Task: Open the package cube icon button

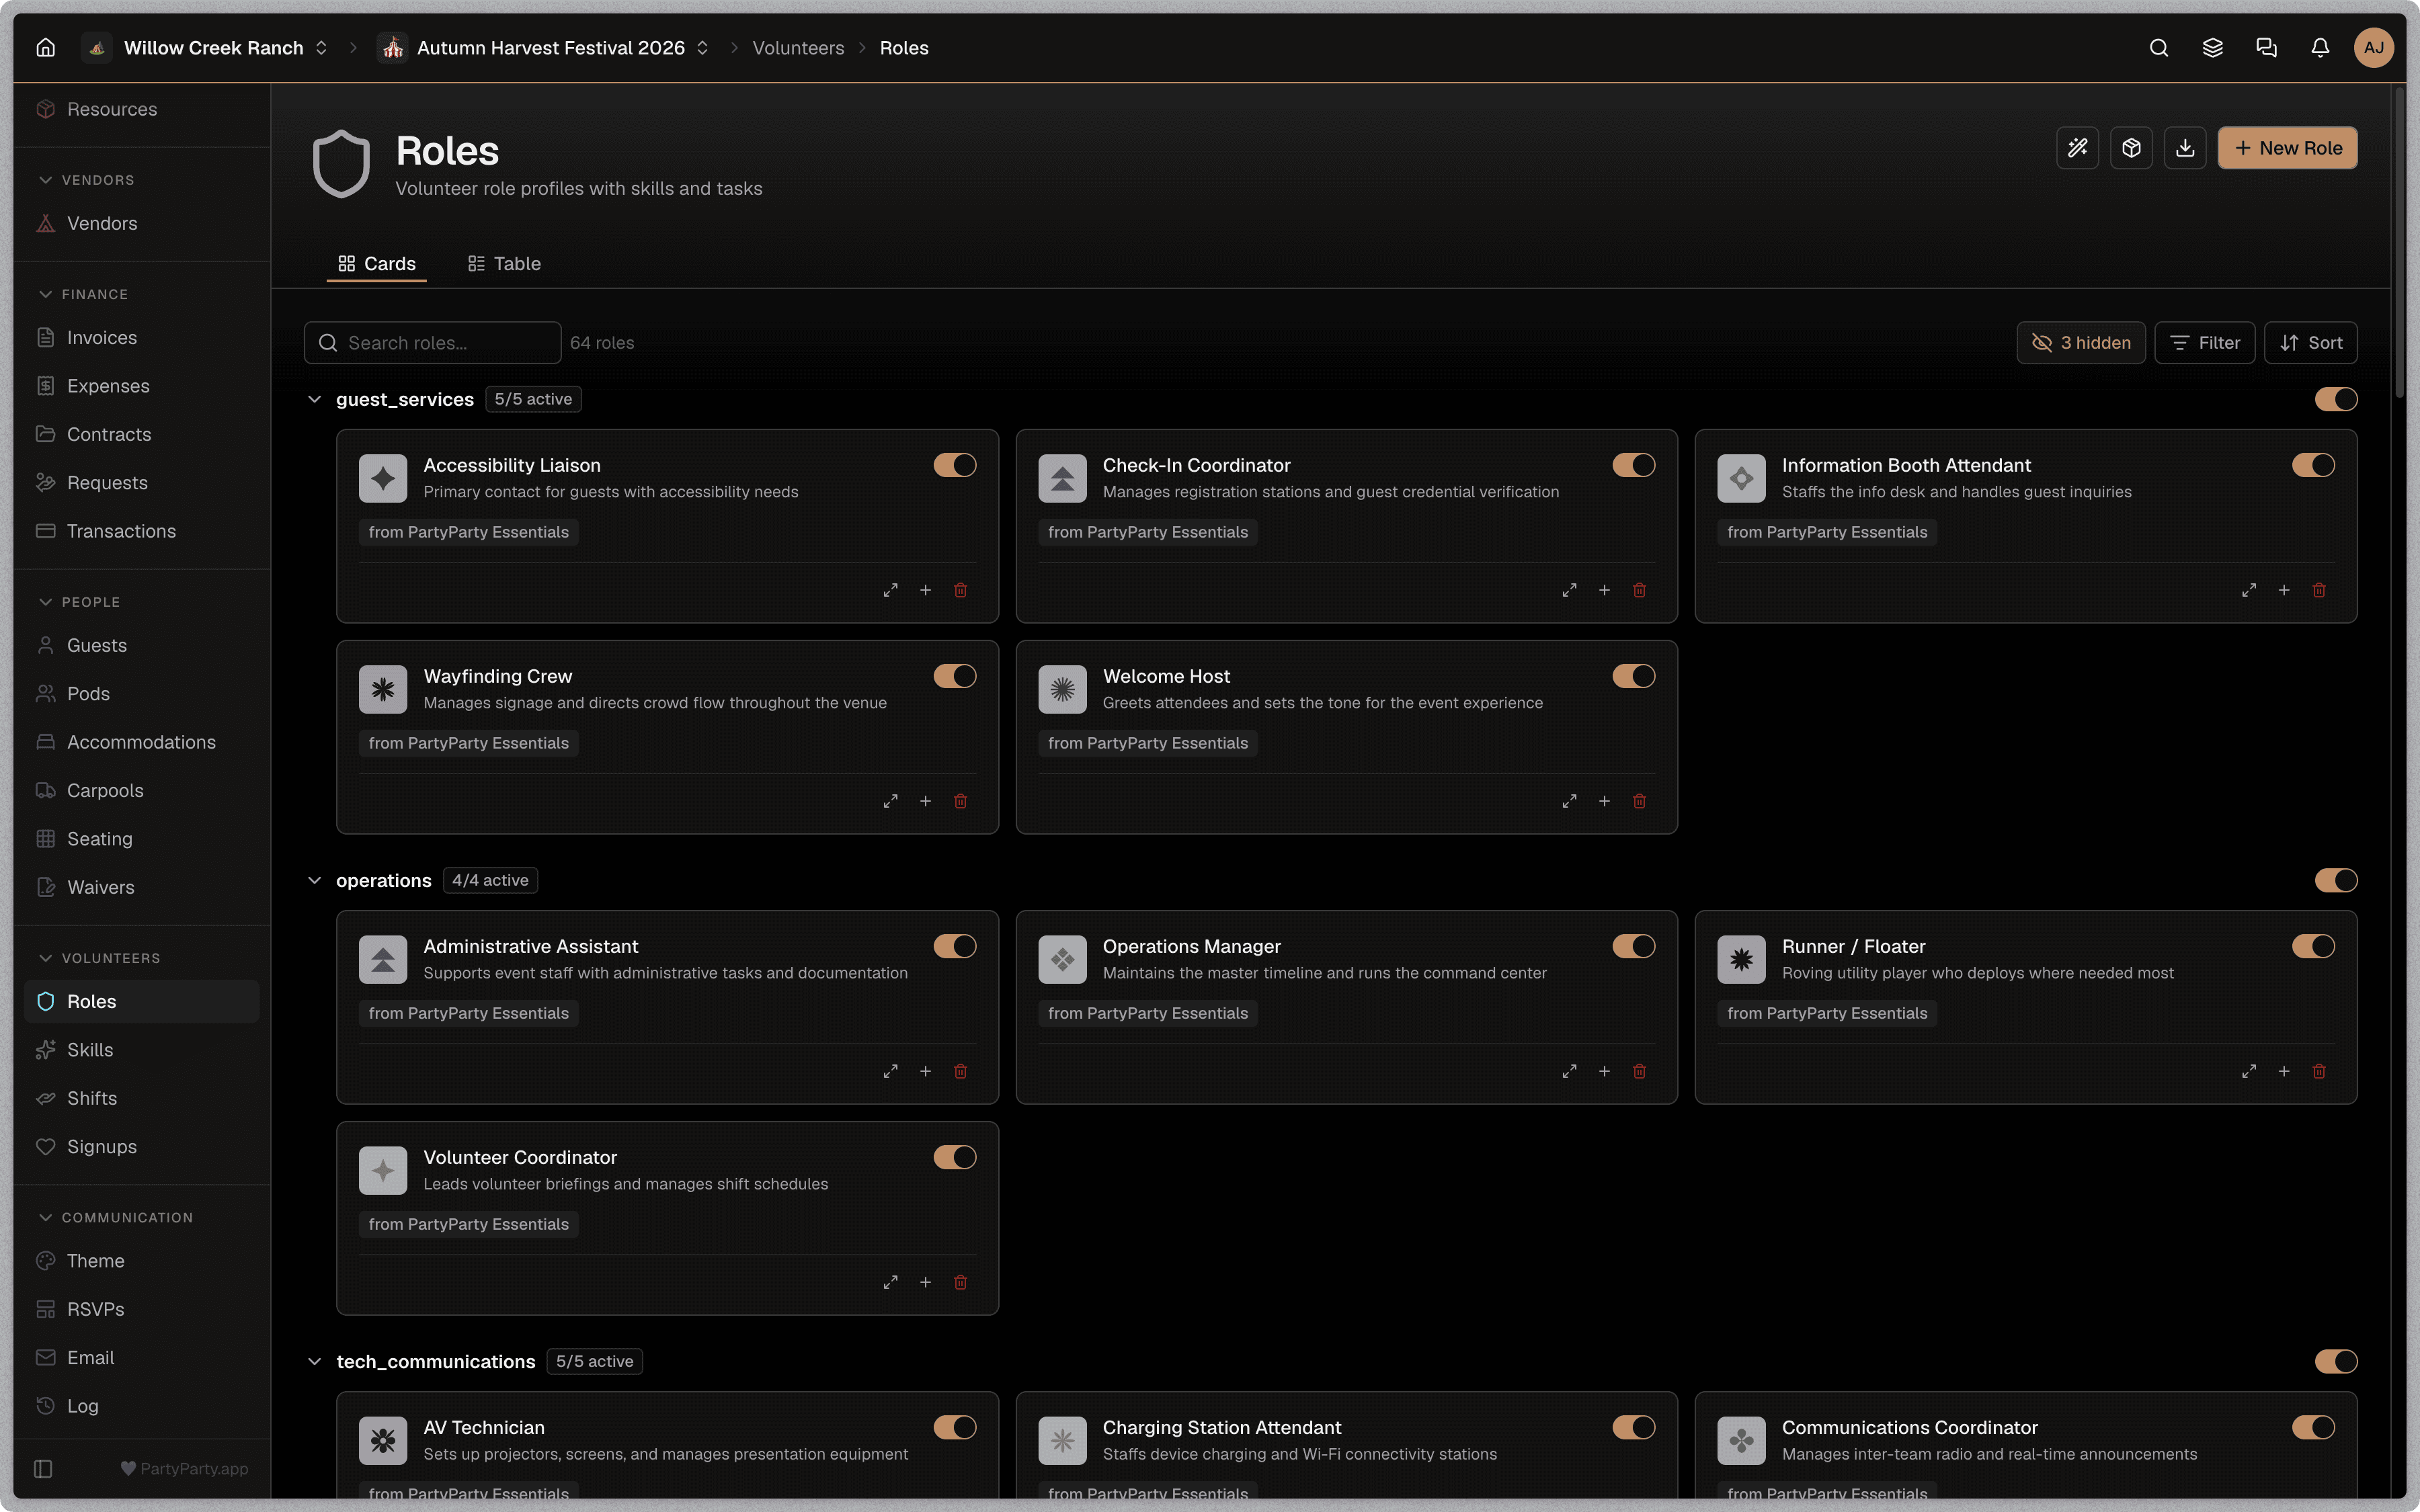Action: [2131, 148]
